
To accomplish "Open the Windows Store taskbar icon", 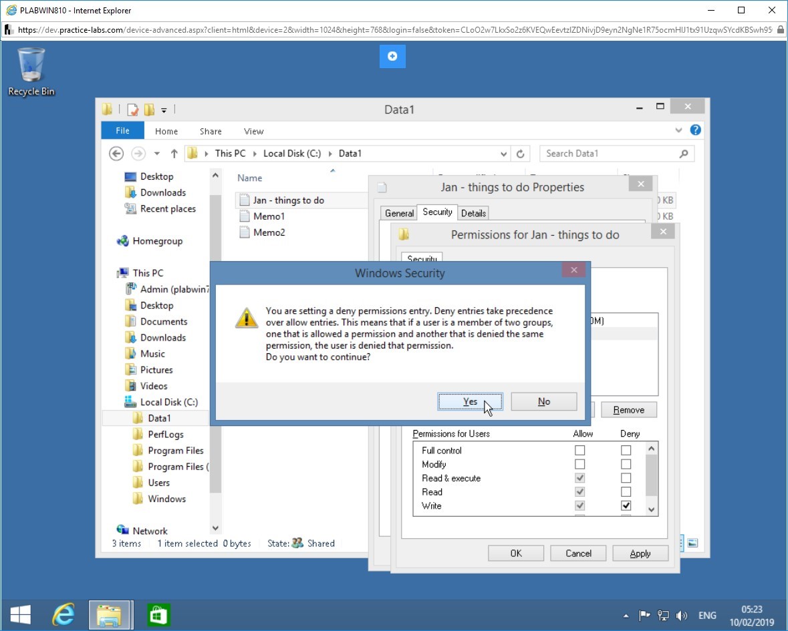I will 159,615.
